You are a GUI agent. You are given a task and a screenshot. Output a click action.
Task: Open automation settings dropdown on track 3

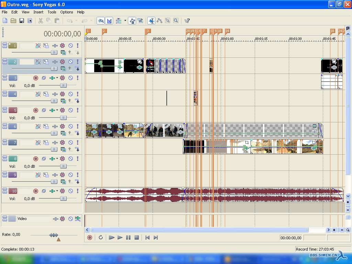pos(57,78)
